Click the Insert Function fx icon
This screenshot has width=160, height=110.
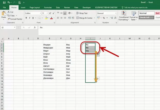pos(35,27)
